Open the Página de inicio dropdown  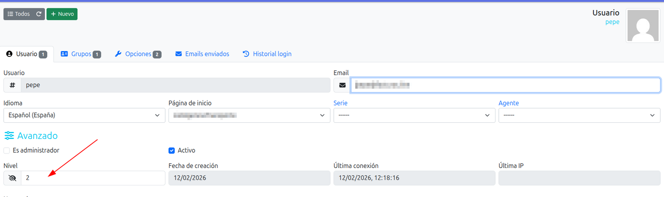(249, 115)
